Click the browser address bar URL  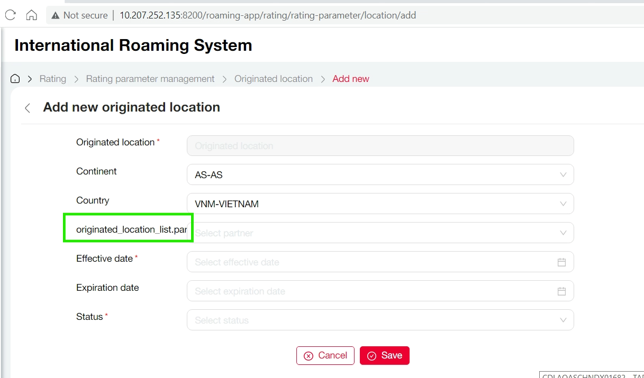268,15
